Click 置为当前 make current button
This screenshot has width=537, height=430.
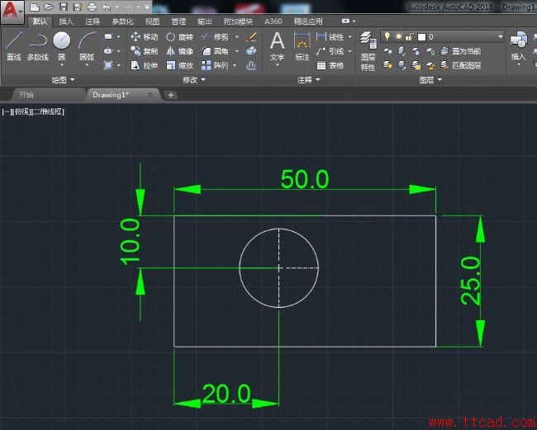[x=462, y=51]
